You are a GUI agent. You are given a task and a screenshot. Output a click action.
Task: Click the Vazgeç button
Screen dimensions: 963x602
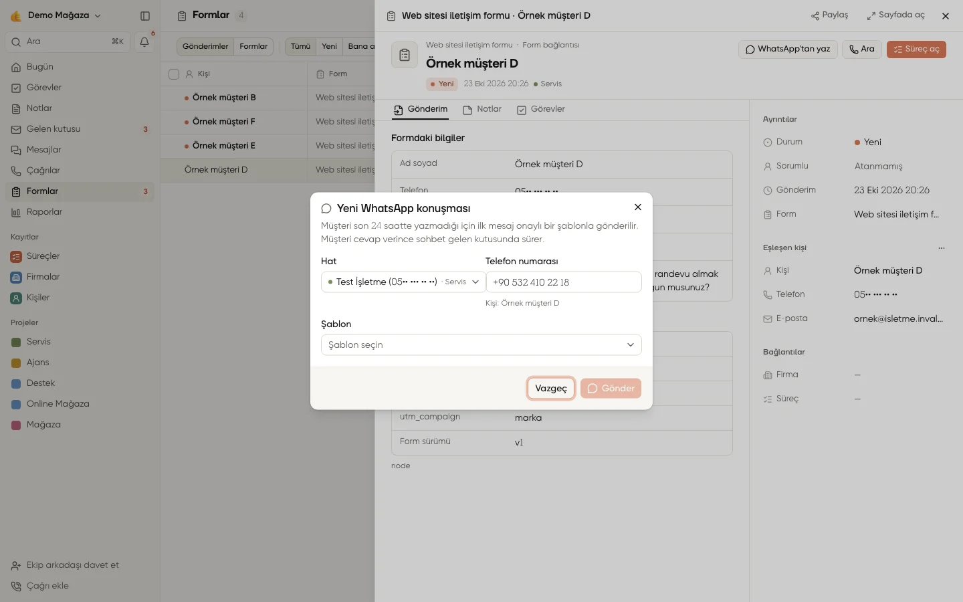pos(551,389)
